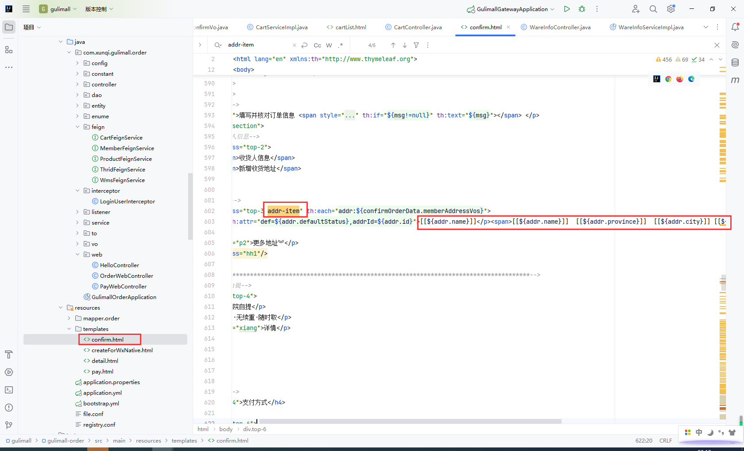
Task: Open gulimall project dropdown
Action: [x=58, y=9]
